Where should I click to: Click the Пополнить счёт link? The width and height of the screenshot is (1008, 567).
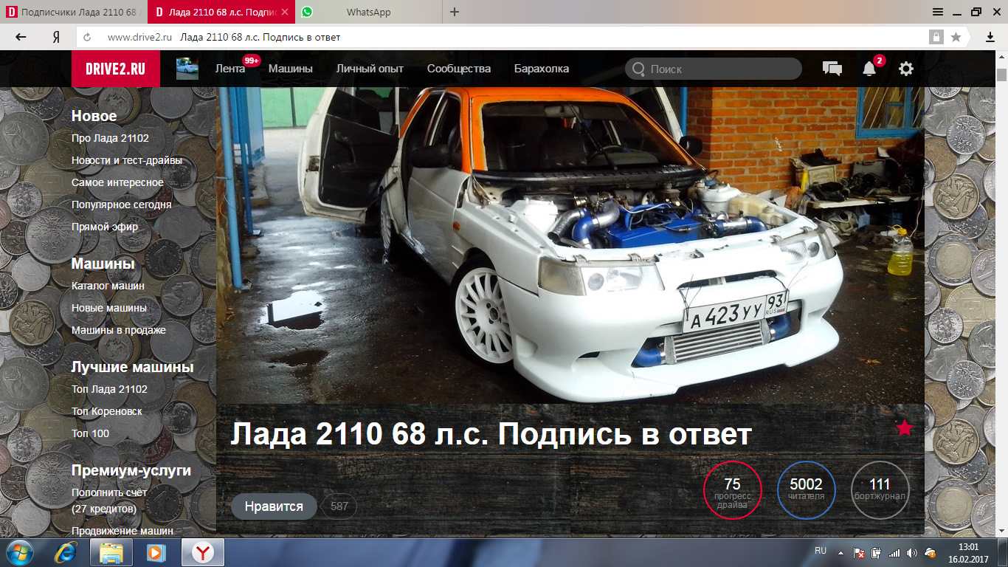pyautogui.click(x=109, y=492)
